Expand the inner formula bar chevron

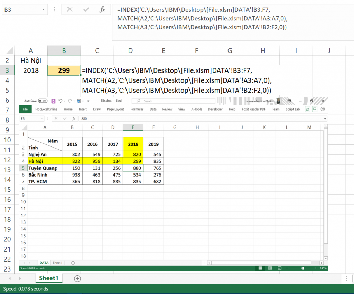tap(325, 118)
